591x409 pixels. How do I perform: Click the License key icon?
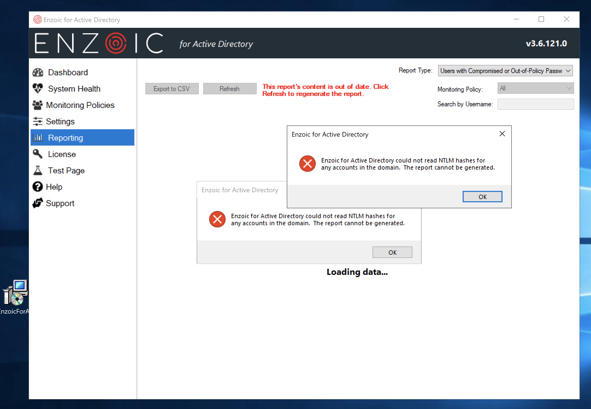click(x=37, y=154)
